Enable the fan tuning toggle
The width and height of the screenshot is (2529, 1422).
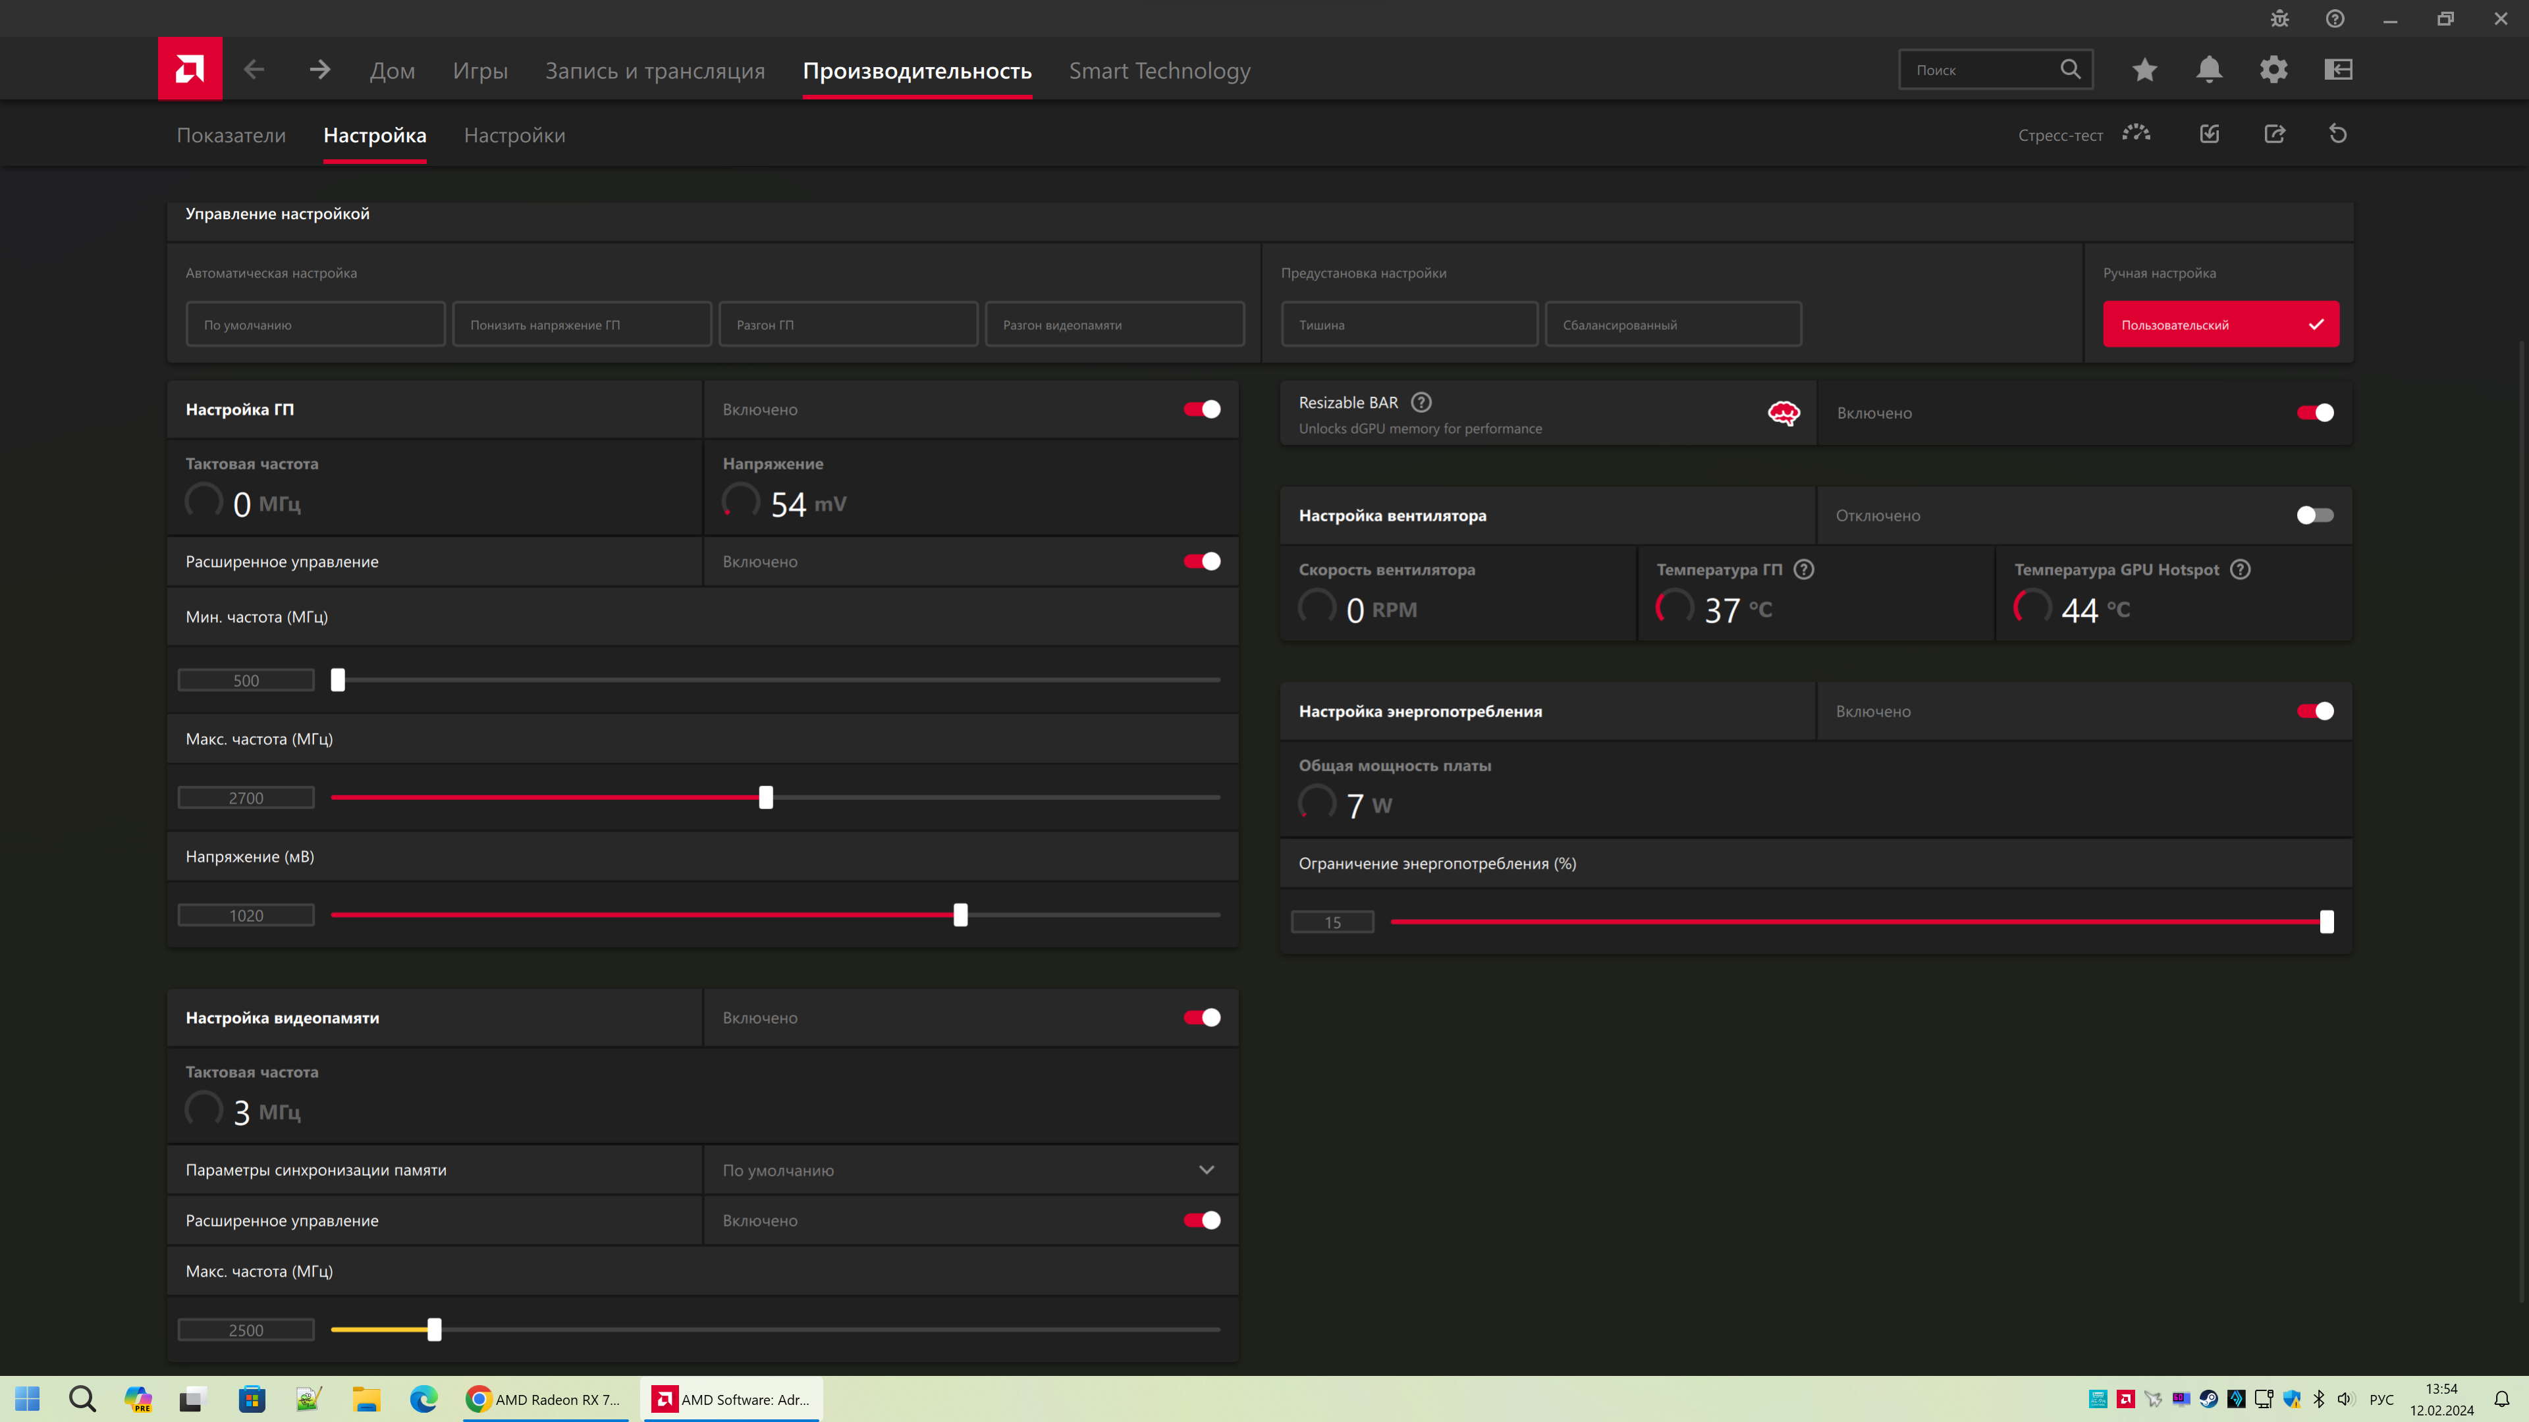2314,515
